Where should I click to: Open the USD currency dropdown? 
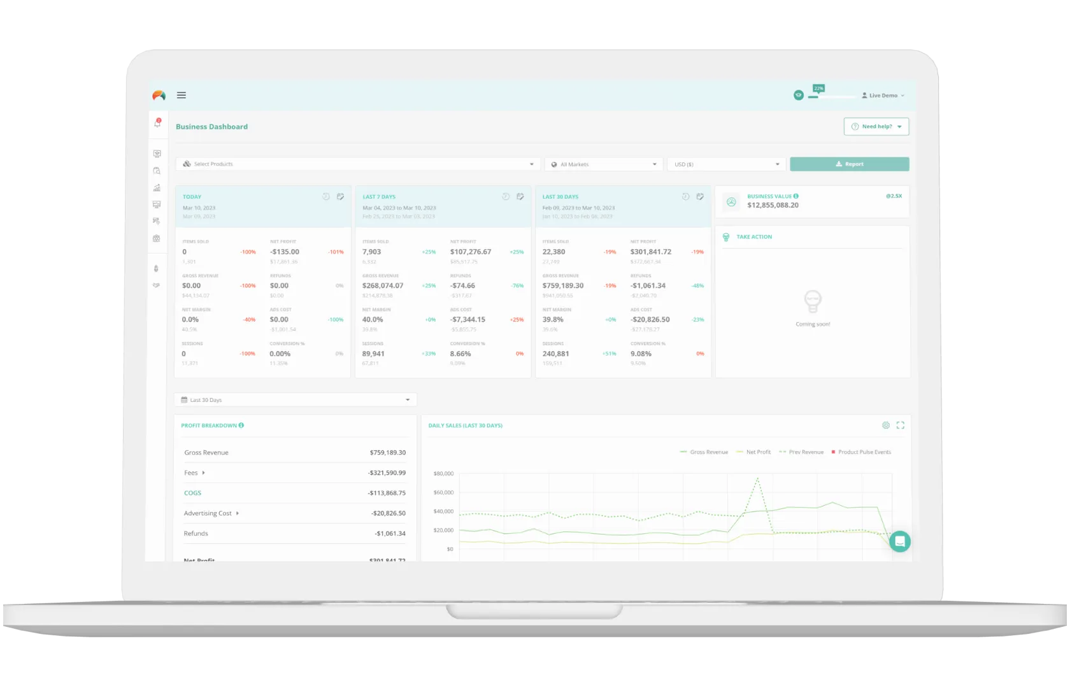click(727, 164)
